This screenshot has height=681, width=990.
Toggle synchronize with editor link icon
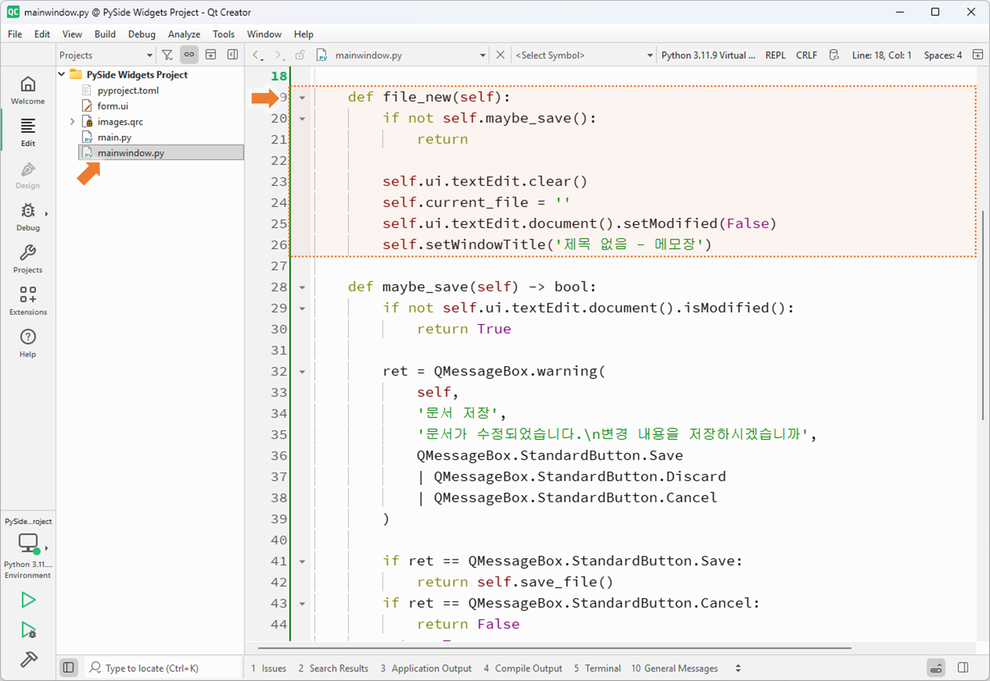[189, 55]
